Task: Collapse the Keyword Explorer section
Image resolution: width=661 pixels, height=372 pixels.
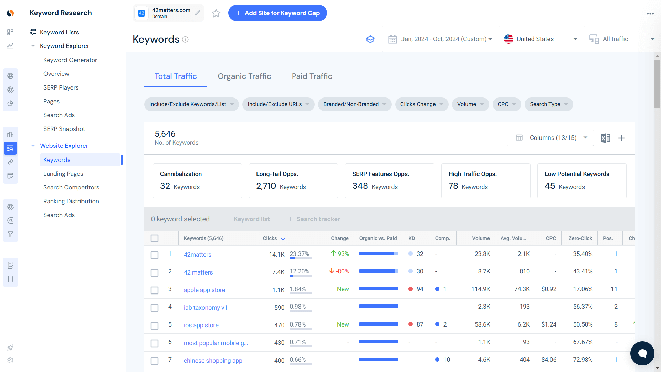Action: tap(33, 46)
